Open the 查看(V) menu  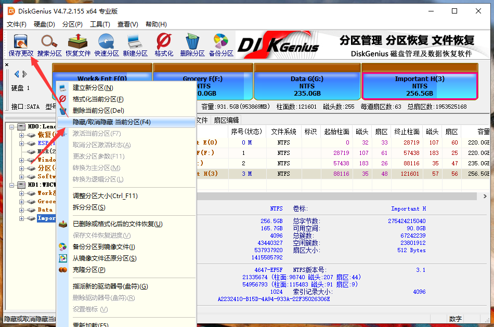pos(127,24)
